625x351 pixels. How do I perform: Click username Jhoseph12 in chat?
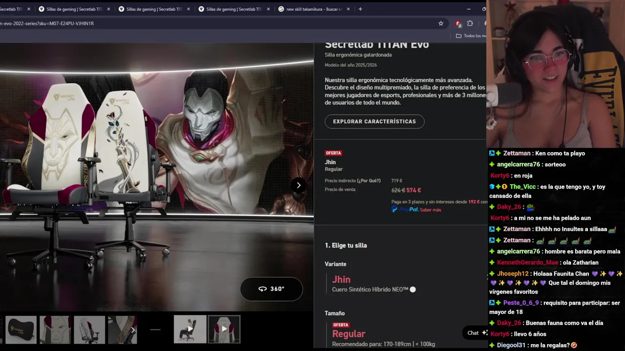click(x=513, y=273)
